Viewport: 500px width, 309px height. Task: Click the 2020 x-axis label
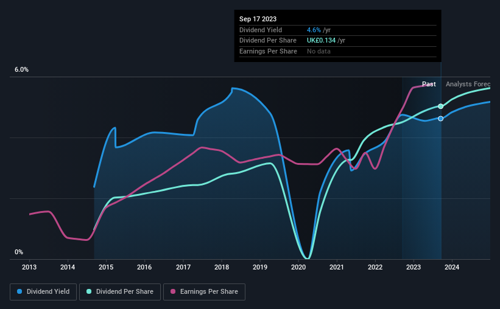(298, 267)
